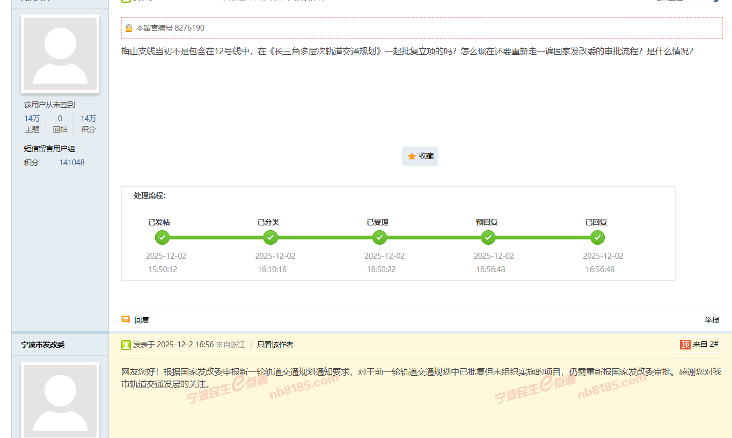This screenshot has height=438, width=732.
Task: Click the 短信留言用户组 user group link
Action: click(x=49, y=149)
